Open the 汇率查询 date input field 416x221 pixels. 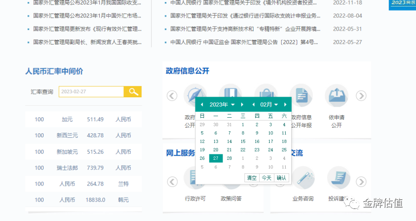tap(91, 92)
